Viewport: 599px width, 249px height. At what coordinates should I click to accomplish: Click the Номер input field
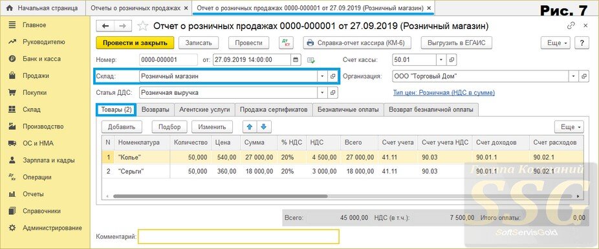point(168,60)
